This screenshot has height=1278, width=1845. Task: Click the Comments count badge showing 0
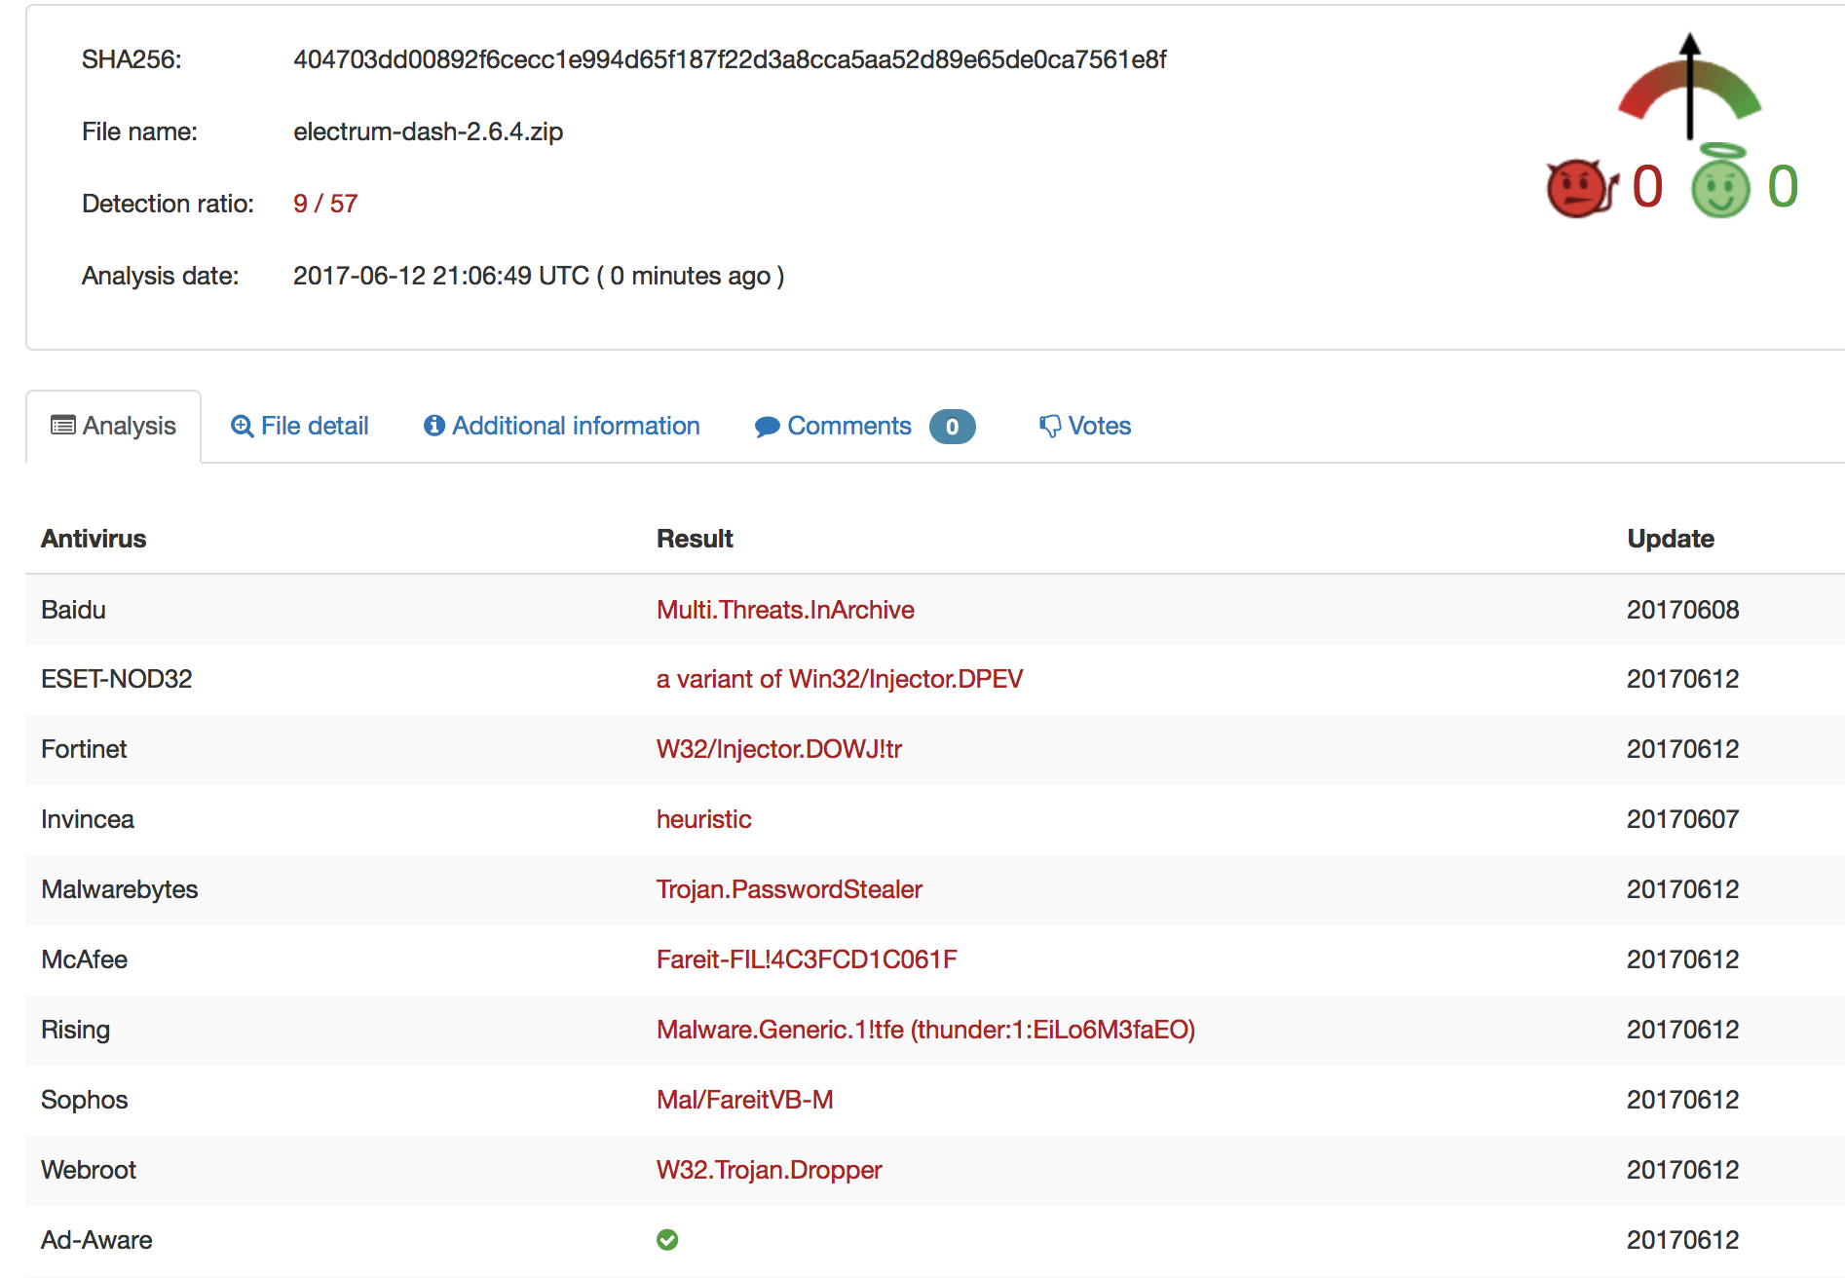pyautogui.click(x=952, y=427)
